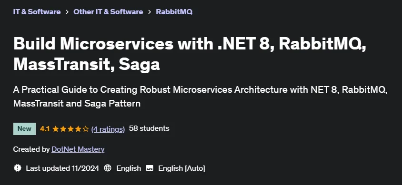Open the IT & Software breadcrumb
402x185 pixels.
[37, 12]
